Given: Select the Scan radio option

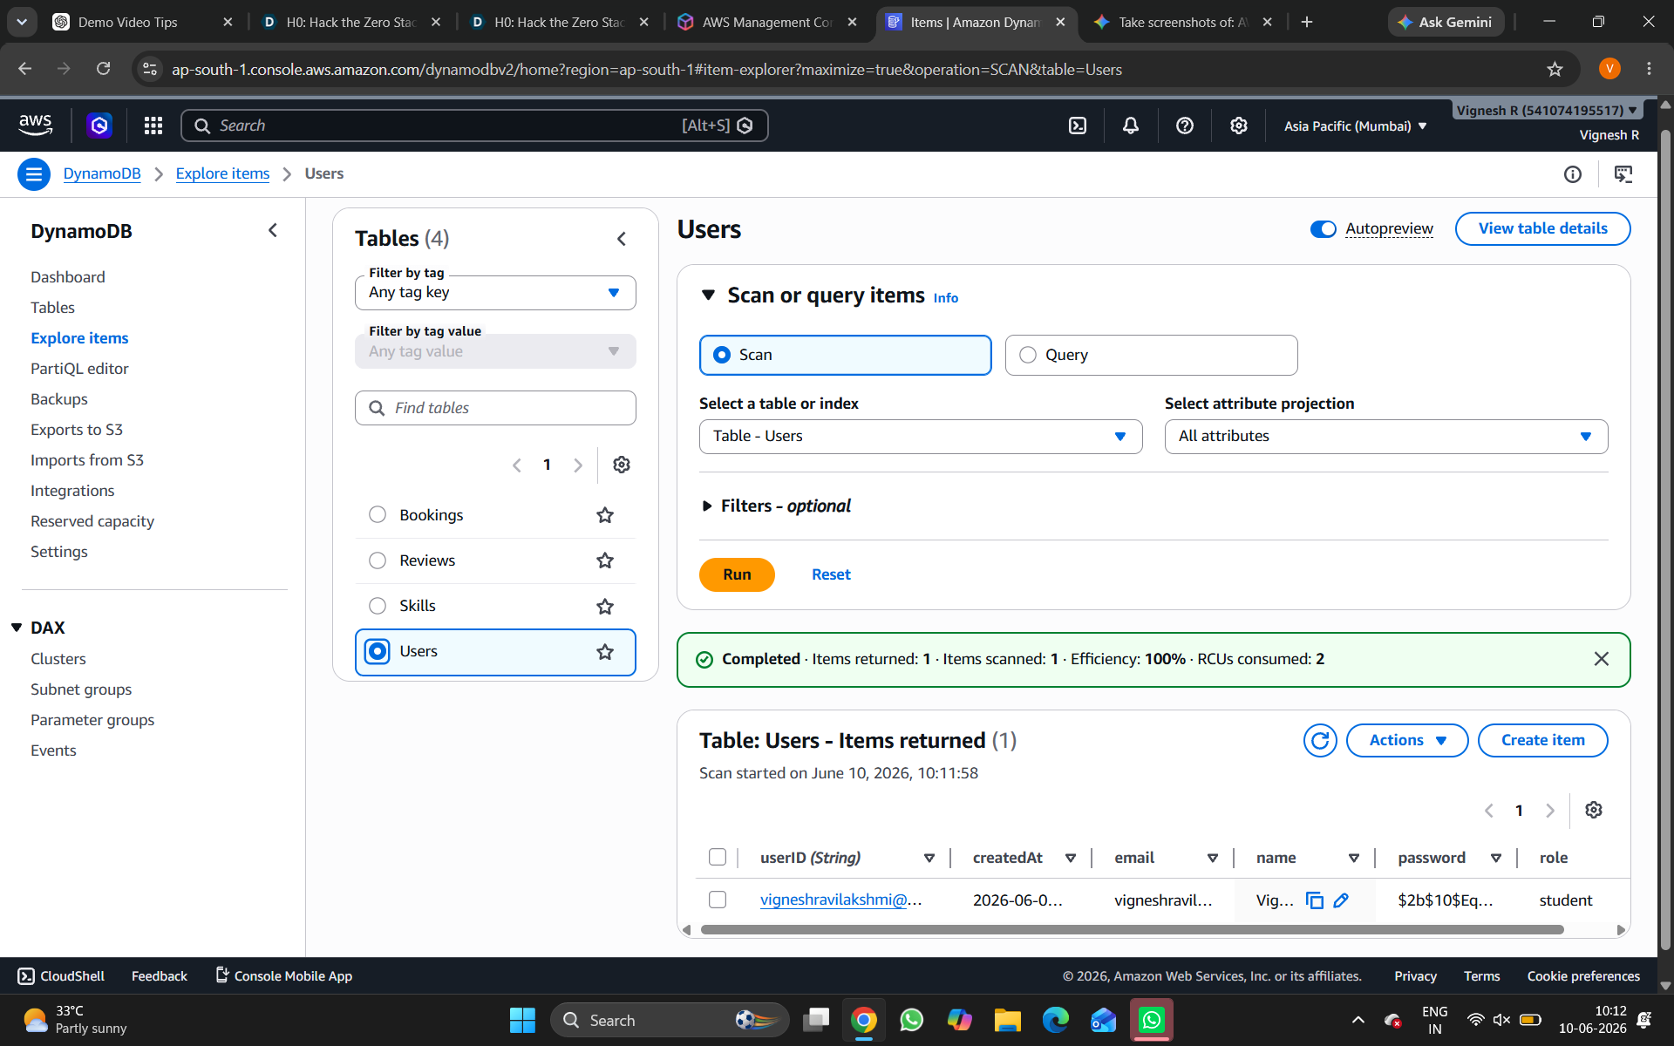Looking at the screenshot, I should 722,355.
